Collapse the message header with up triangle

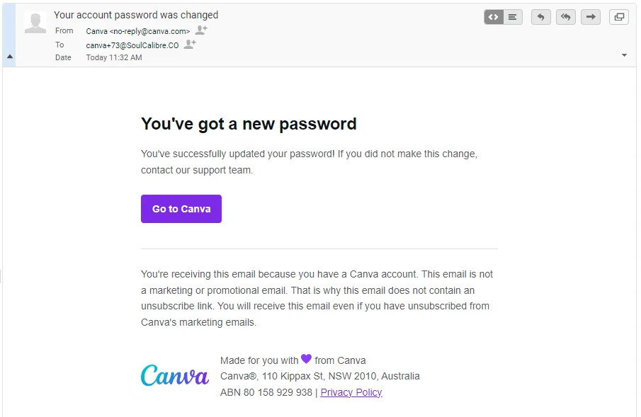(10, 57)
